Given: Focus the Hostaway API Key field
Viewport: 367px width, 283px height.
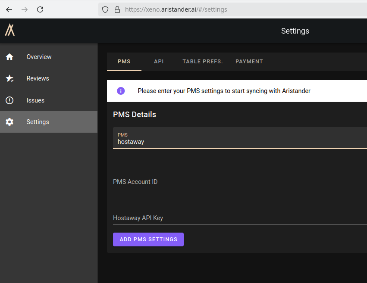Looking at the screenshot, I should coord(240,218).
